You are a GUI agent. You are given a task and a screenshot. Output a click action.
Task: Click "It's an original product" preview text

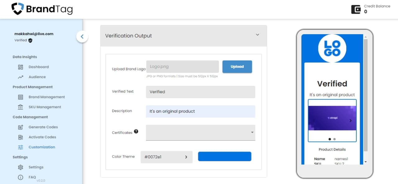pyautogui.click(x=332, y=95)
